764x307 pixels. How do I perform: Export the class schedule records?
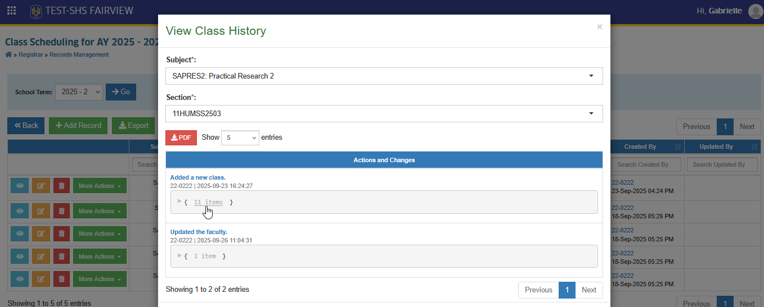coord(133,126)
